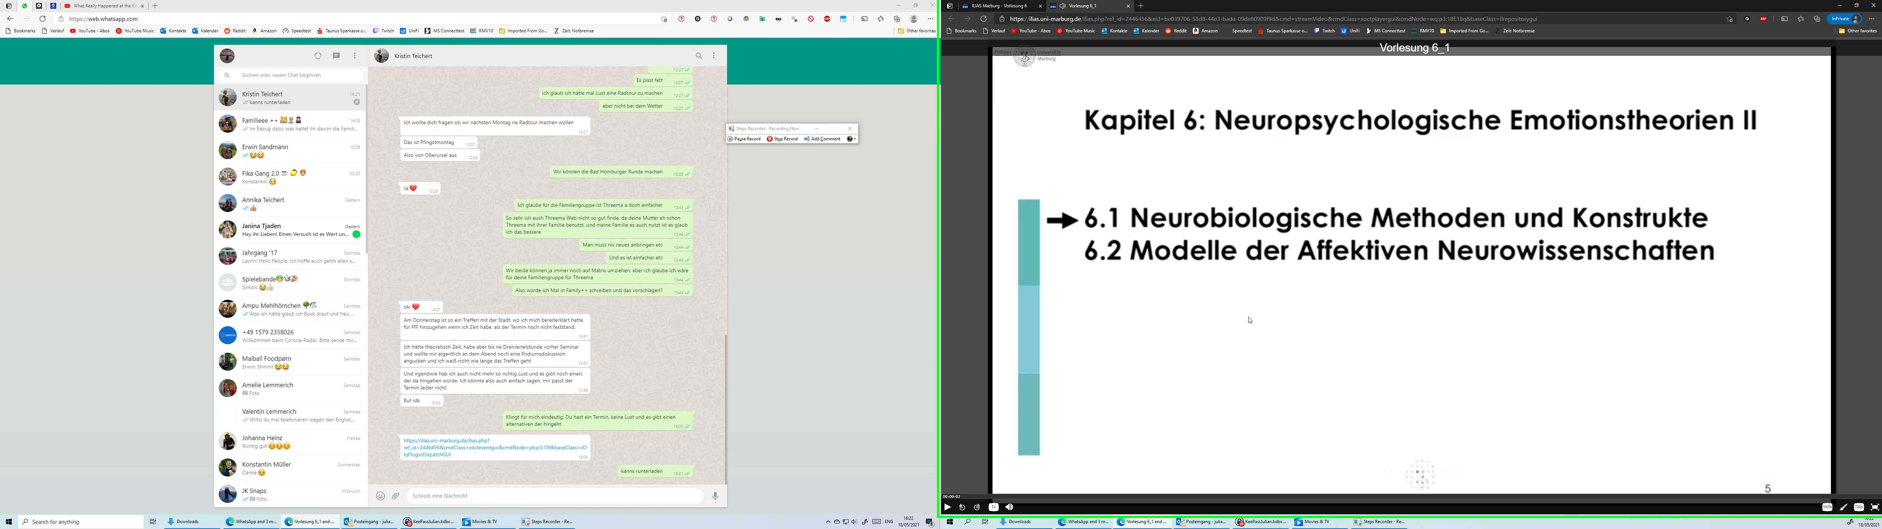Enter fullscreen in the video player
Image resolution: width=1882 pixels, height=529 pixels.
tap(1875, 507)
